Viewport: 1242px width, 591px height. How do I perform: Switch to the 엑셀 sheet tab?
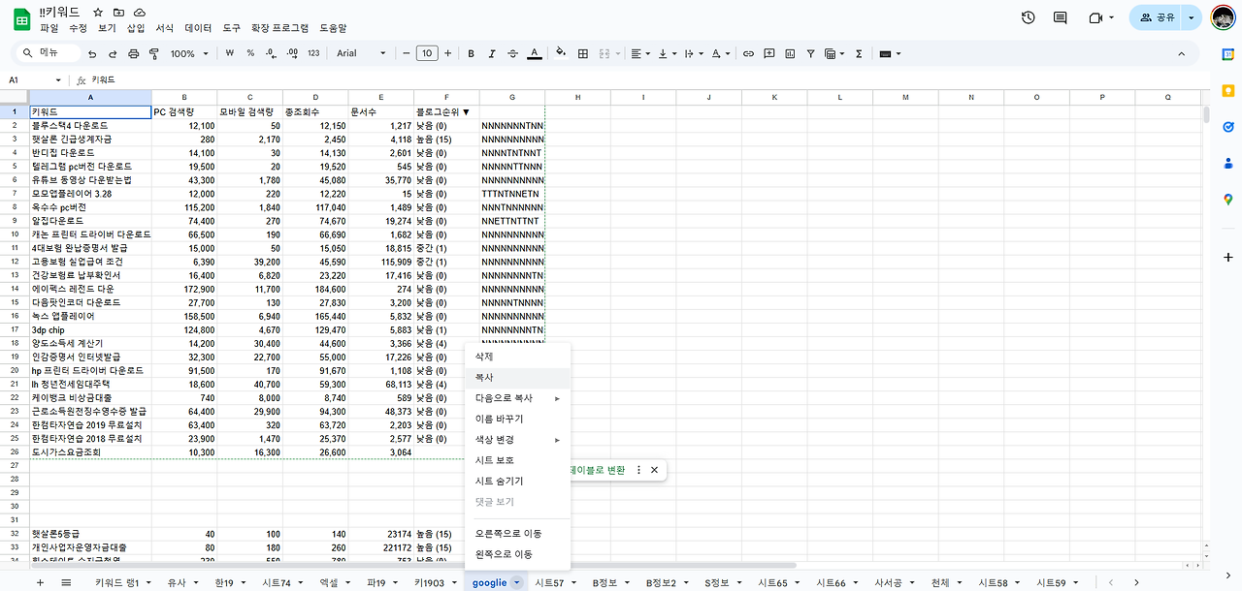coord(329,582)
